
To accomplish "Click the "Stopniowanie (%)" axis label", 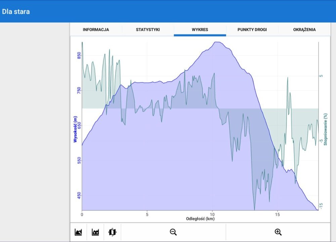I will click(325, 129).
